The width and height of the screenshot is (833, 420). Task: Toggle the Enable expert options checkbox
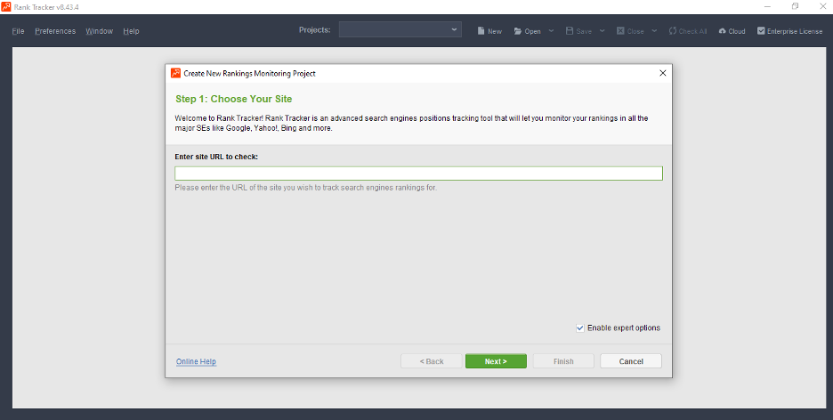580,327
